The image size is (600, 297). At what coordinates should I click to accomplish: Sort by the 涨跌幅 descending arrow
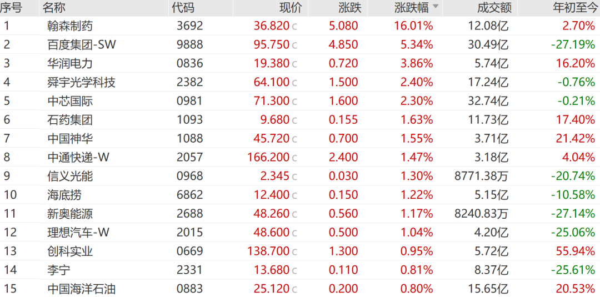click(436, 7)
